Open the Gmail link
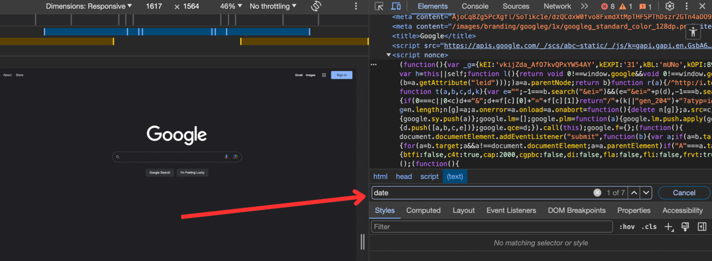 299,75
